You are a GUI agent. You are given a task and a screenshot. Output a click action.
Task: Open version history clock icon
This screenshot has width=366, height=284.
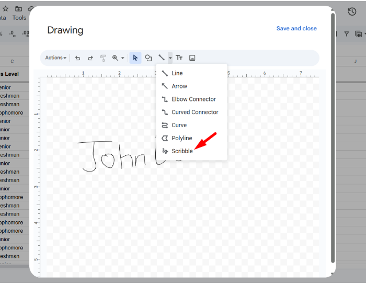coord(352,12)
